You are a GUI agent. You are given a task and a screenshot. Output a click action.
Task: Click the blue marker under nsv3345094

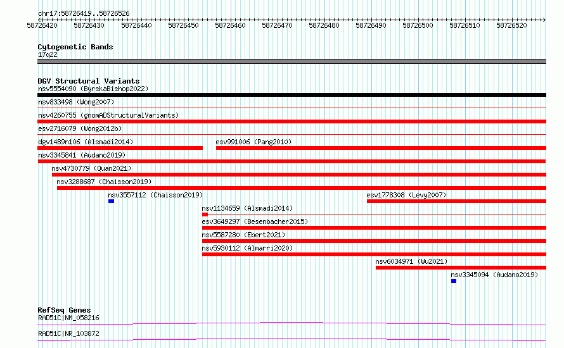[454, 281]
